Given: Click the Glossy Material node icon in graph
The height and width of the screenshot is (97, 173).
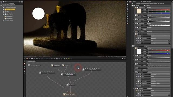Looking at the screenshot, I should pyautogui.click(x=84, y=70).
